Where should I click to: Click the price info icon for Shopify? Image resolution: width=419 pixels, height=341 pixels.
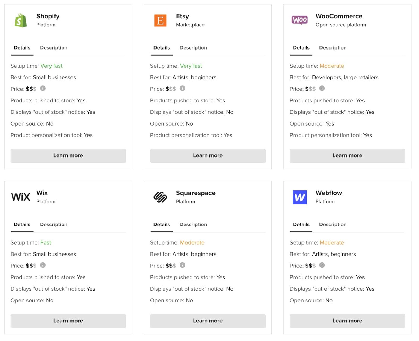pyautogui.click(x=43, y=88)
